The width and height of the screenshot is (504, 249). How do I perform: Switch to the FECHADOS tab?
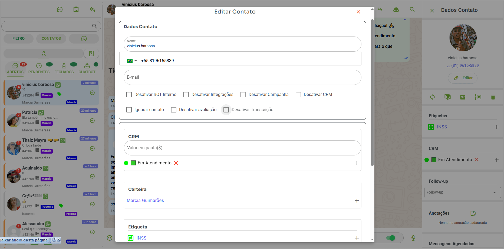[64, 68]
